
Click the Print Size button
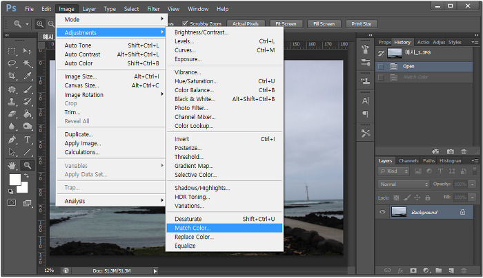pyautogui.click(x=361, y=23)
